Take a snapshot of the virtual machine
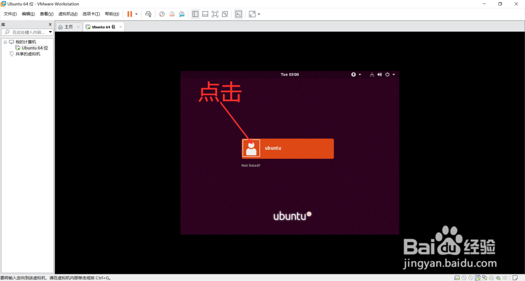 (162, 14)
